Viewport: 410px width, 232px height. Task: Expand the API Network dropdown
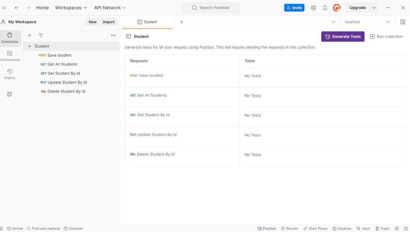click(x=110, y=8)
